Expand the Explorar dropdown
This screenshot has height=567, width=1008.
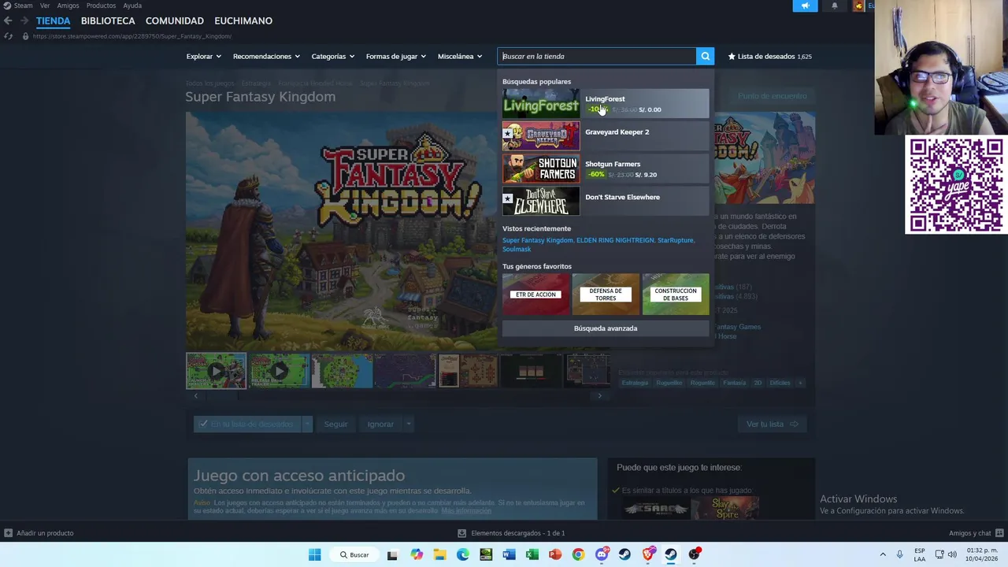point(203,56)
